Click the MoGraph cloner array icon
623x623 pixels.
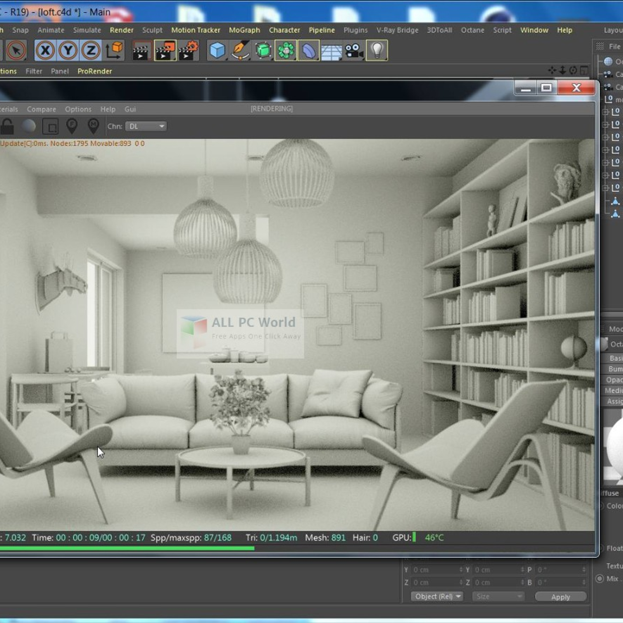(x=286, y=51)
